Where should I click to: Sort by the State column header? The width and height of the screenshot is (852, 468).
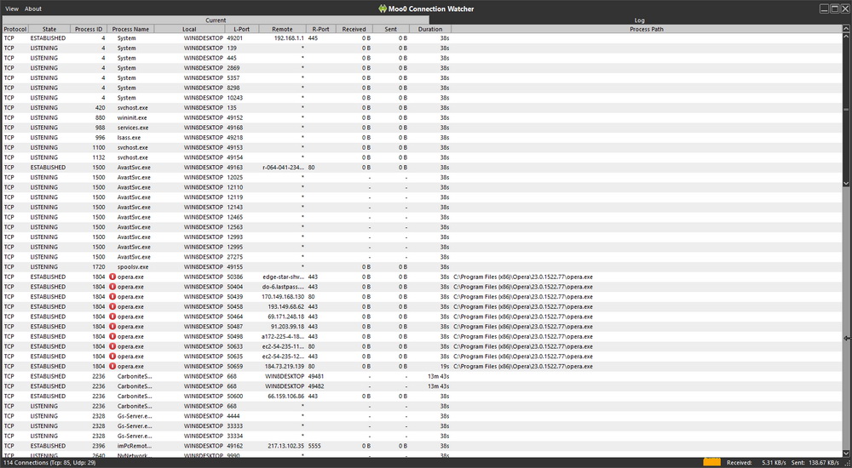coord(49,29)
